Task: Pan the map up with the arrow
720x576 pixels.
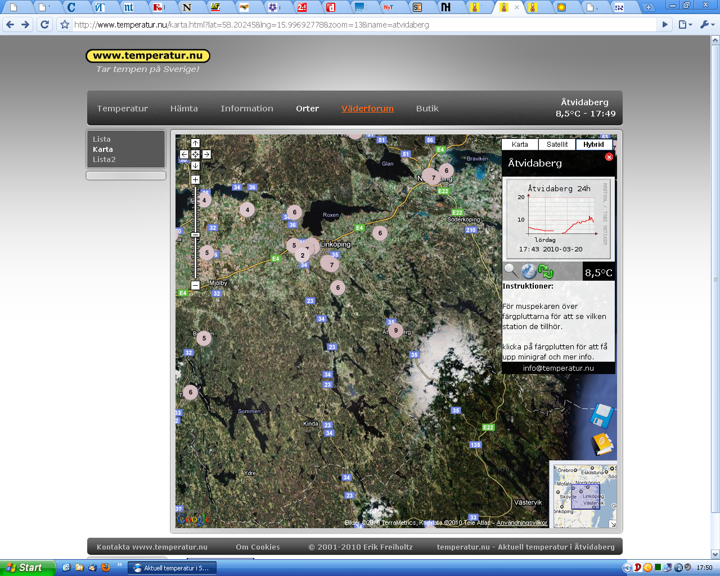Action: pos(195,143)
